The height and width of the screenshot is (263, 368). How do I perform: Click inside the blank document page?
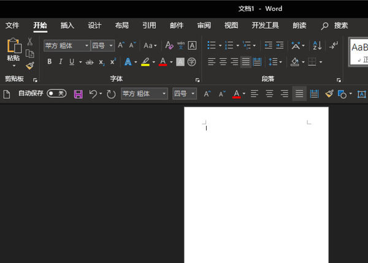(256, 185)
